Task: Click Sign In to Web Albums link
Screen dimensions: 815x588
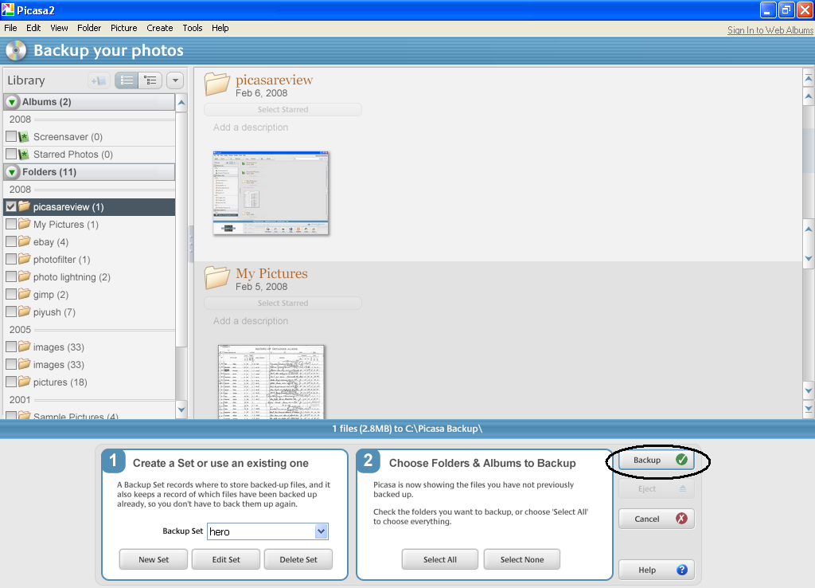Action: tap(770, 30)
